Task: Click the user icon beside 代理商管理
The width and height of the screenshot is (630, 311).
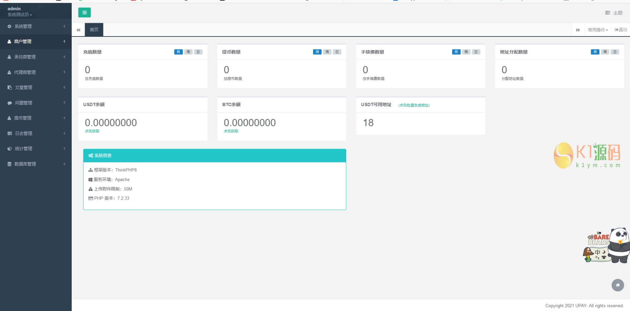Action: point(9,72)
